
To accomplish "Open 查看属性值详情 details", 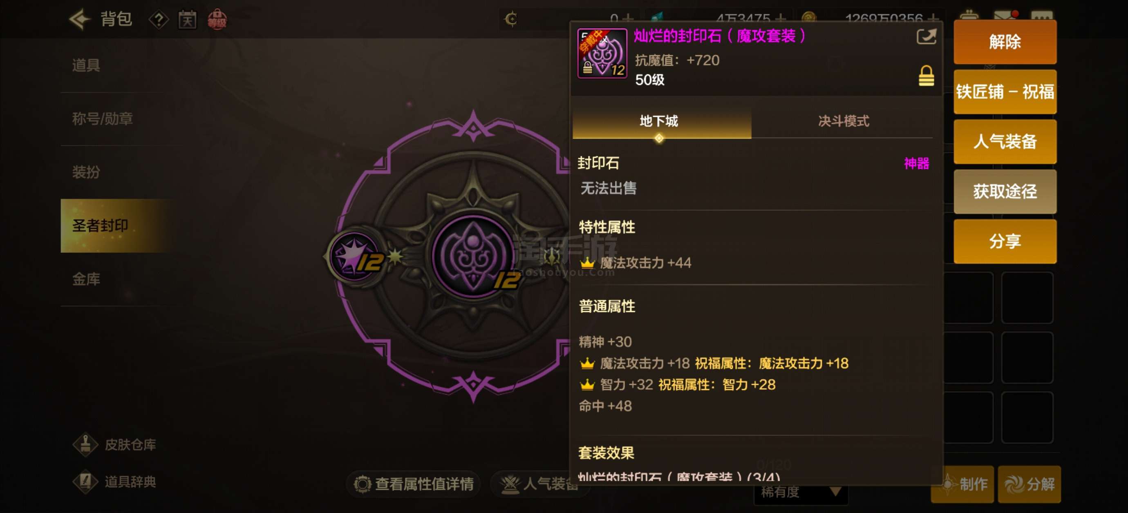I will [x=414, y=484].
